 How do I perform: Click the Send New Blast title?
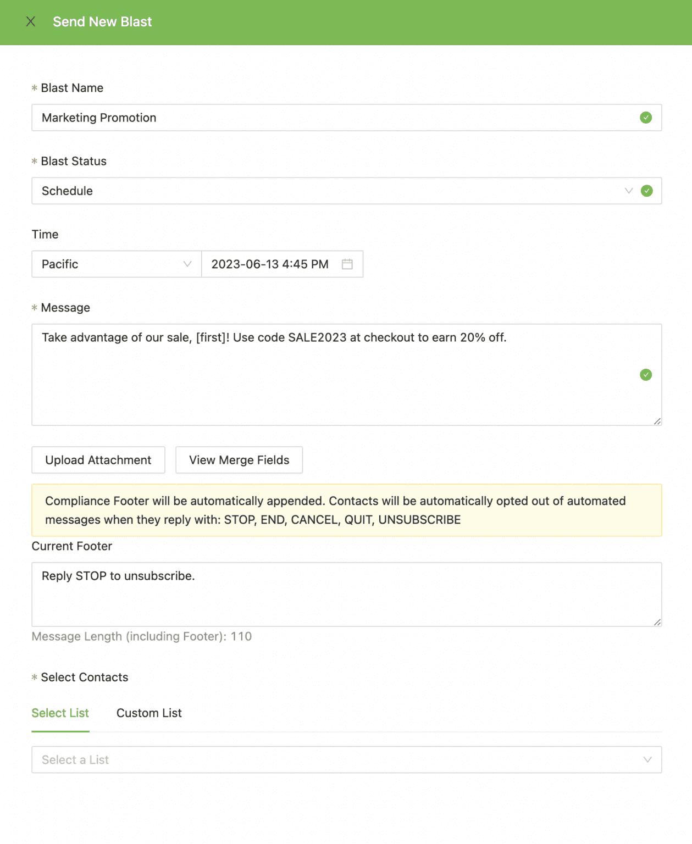click(x=102, y=21)
